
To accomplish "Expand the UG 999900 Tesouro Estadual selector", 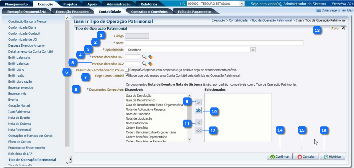I will tap(242, 4).
